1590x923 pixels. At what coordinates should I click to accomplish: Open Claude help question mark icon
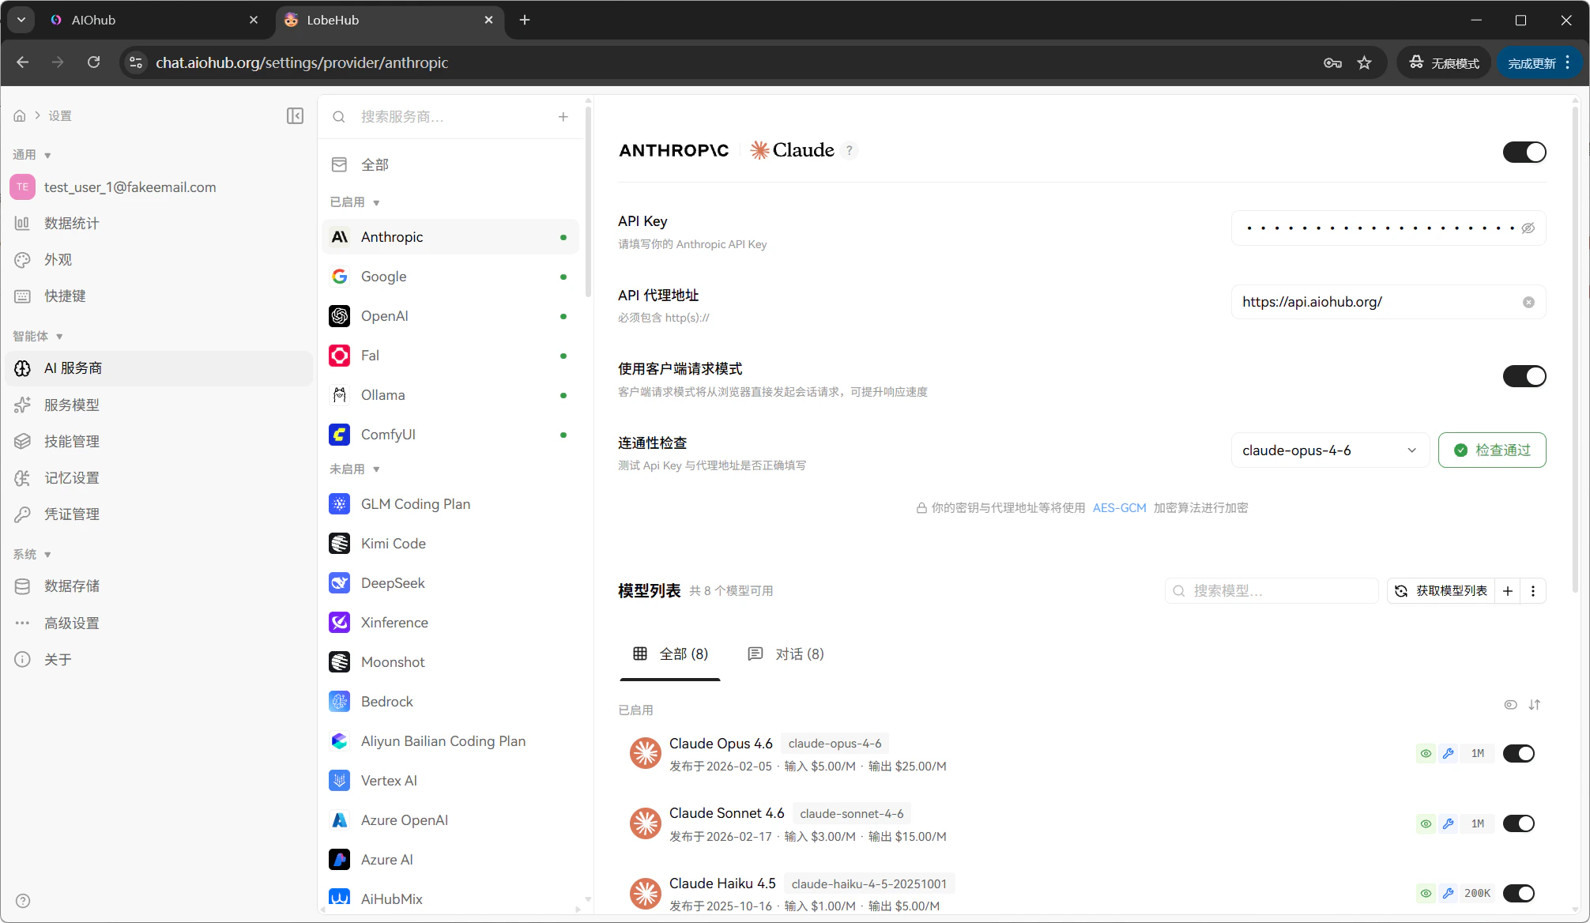850,150
